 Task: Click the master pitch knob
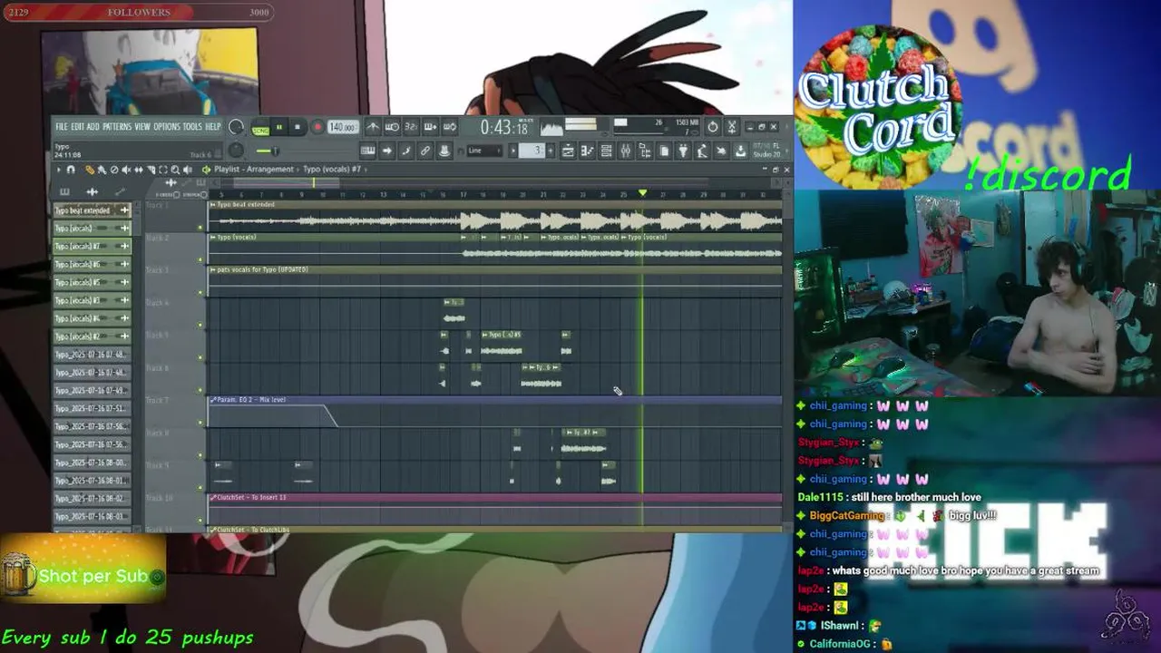(236, 151)
